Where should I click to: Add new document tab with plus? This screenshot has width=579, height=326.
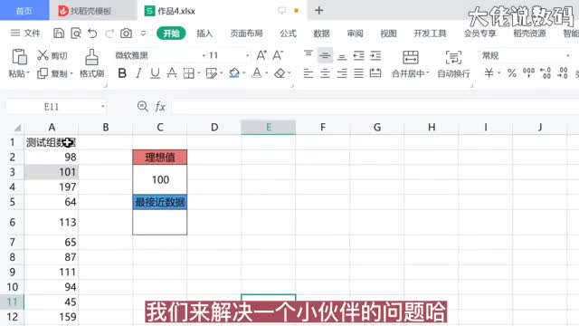319,10
